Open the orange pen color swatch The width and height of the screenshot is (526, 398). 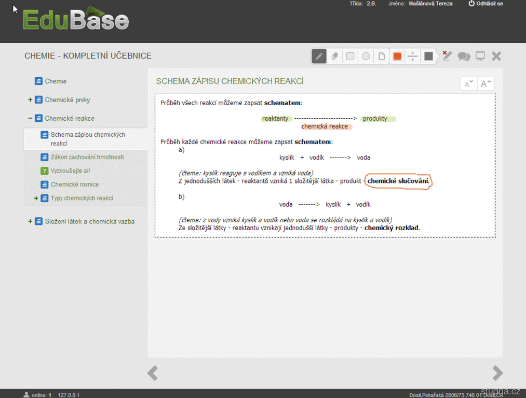tap(397, 56)
